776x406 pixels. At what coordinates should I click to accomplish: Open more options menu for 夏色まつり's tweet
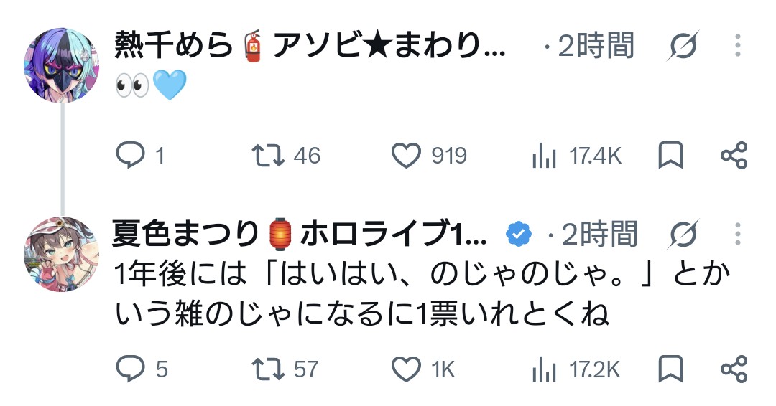click(737, 234)
